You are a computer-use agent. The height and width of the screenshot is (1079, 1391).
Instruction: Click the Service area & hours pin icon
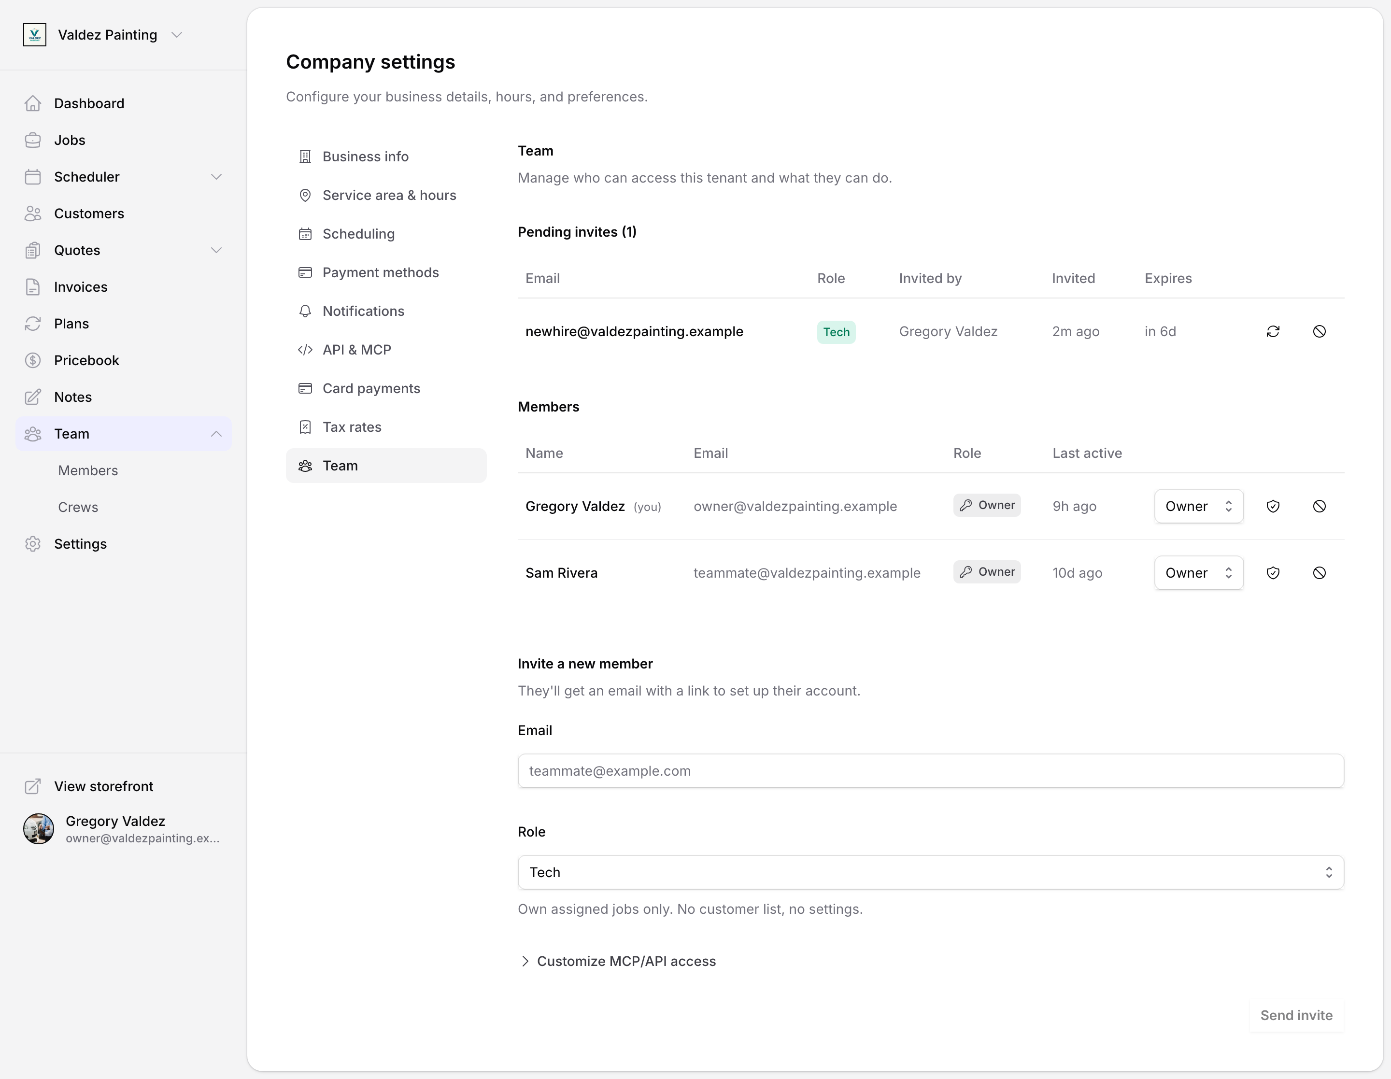(x=305, y=196)
